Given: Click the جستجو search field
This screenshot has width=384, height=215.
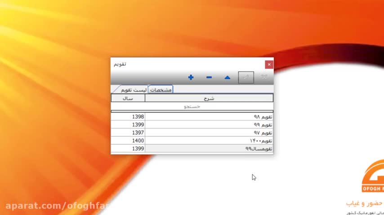Looking at the screenshot, I should tap(192, 107).
